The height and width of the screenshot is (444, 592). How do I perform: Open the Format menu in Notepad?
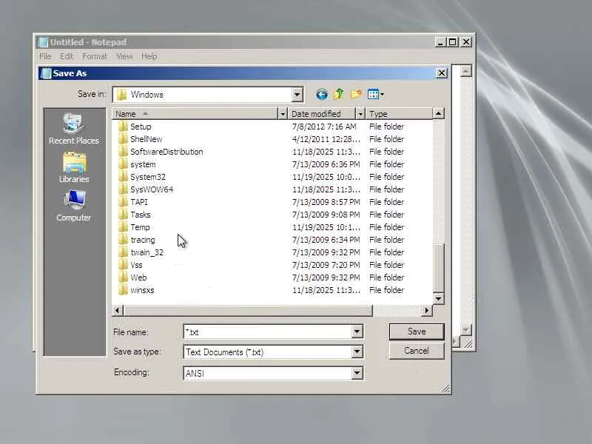95,56
